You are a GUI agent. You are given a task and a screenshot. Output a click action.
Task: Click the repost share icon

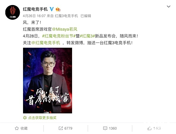61,128
